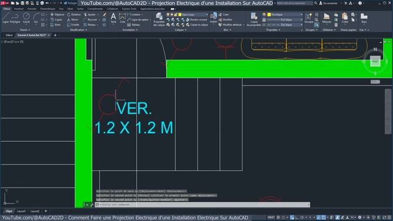This screenshot has height=221, width=393.
Task: Open the Express Tools ribbon tab
Action: [130, 9]
